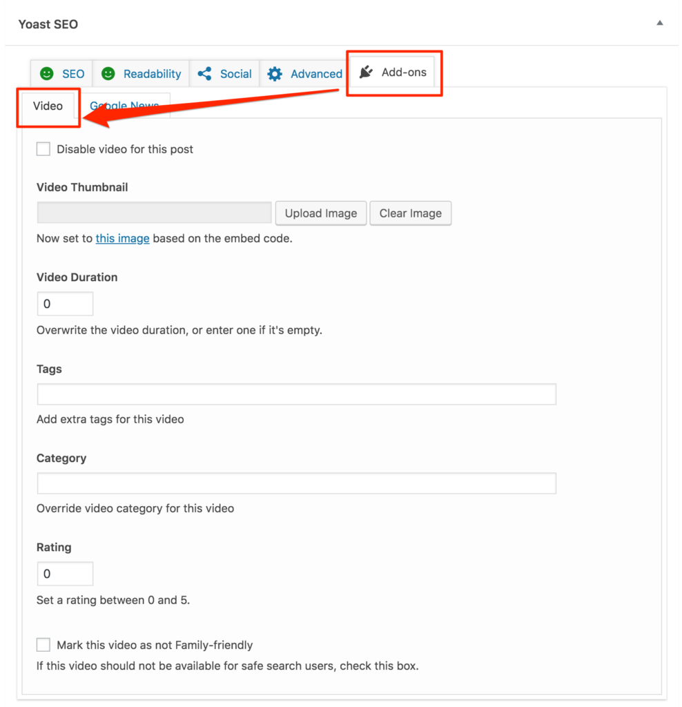Image resolution: width=682 pixels, height=707 pixels.
Task: Click the Video Duration number field
Action: [66, 304]
